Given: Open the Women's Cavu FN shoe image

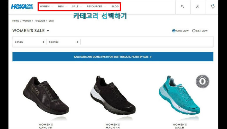Looking at the screenshot, I should (46, 96).
